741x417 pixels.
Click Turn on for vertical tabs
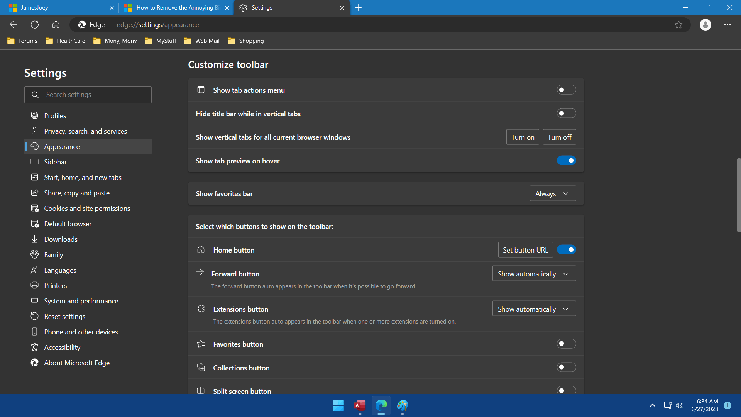(x=522, y=137)
